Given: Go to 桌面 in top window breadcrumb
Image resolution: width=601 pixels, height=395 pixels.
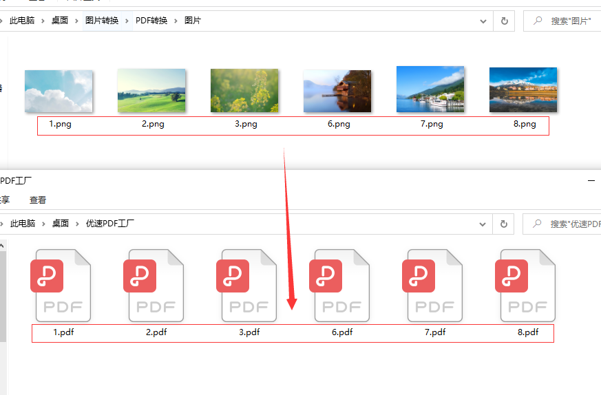Looking at the screenshot, I should tap(60, 21).
